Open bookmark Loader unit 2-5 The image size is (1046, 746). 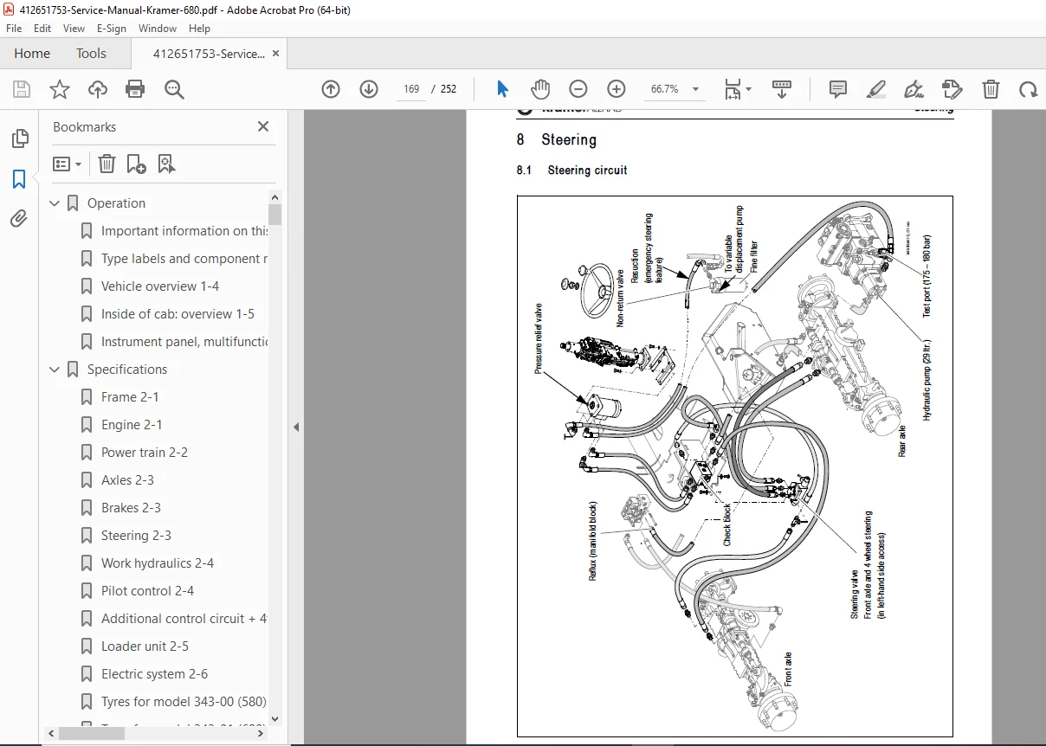pyautogui.click(x=145, y=646)
